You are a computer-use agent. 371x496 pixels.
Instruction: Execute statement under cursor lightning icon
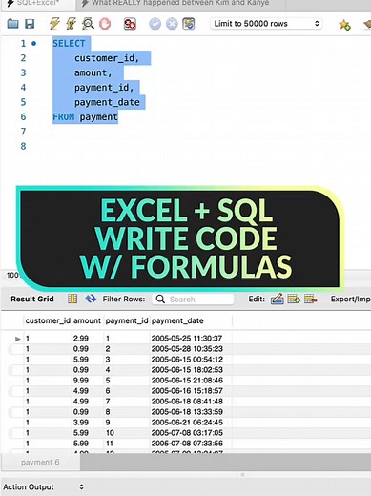tap(71, 24)
